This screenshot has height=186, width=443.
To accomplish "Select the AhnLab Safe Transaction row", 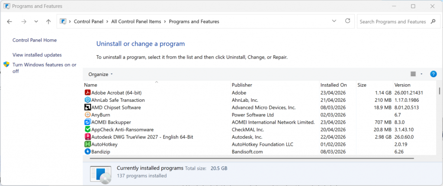I will pyautogui.click(x=260, y=100).
